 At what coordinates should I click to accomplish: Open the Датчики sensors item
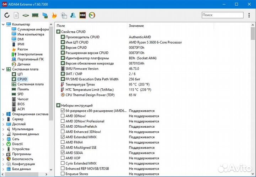tap(21, 64)
